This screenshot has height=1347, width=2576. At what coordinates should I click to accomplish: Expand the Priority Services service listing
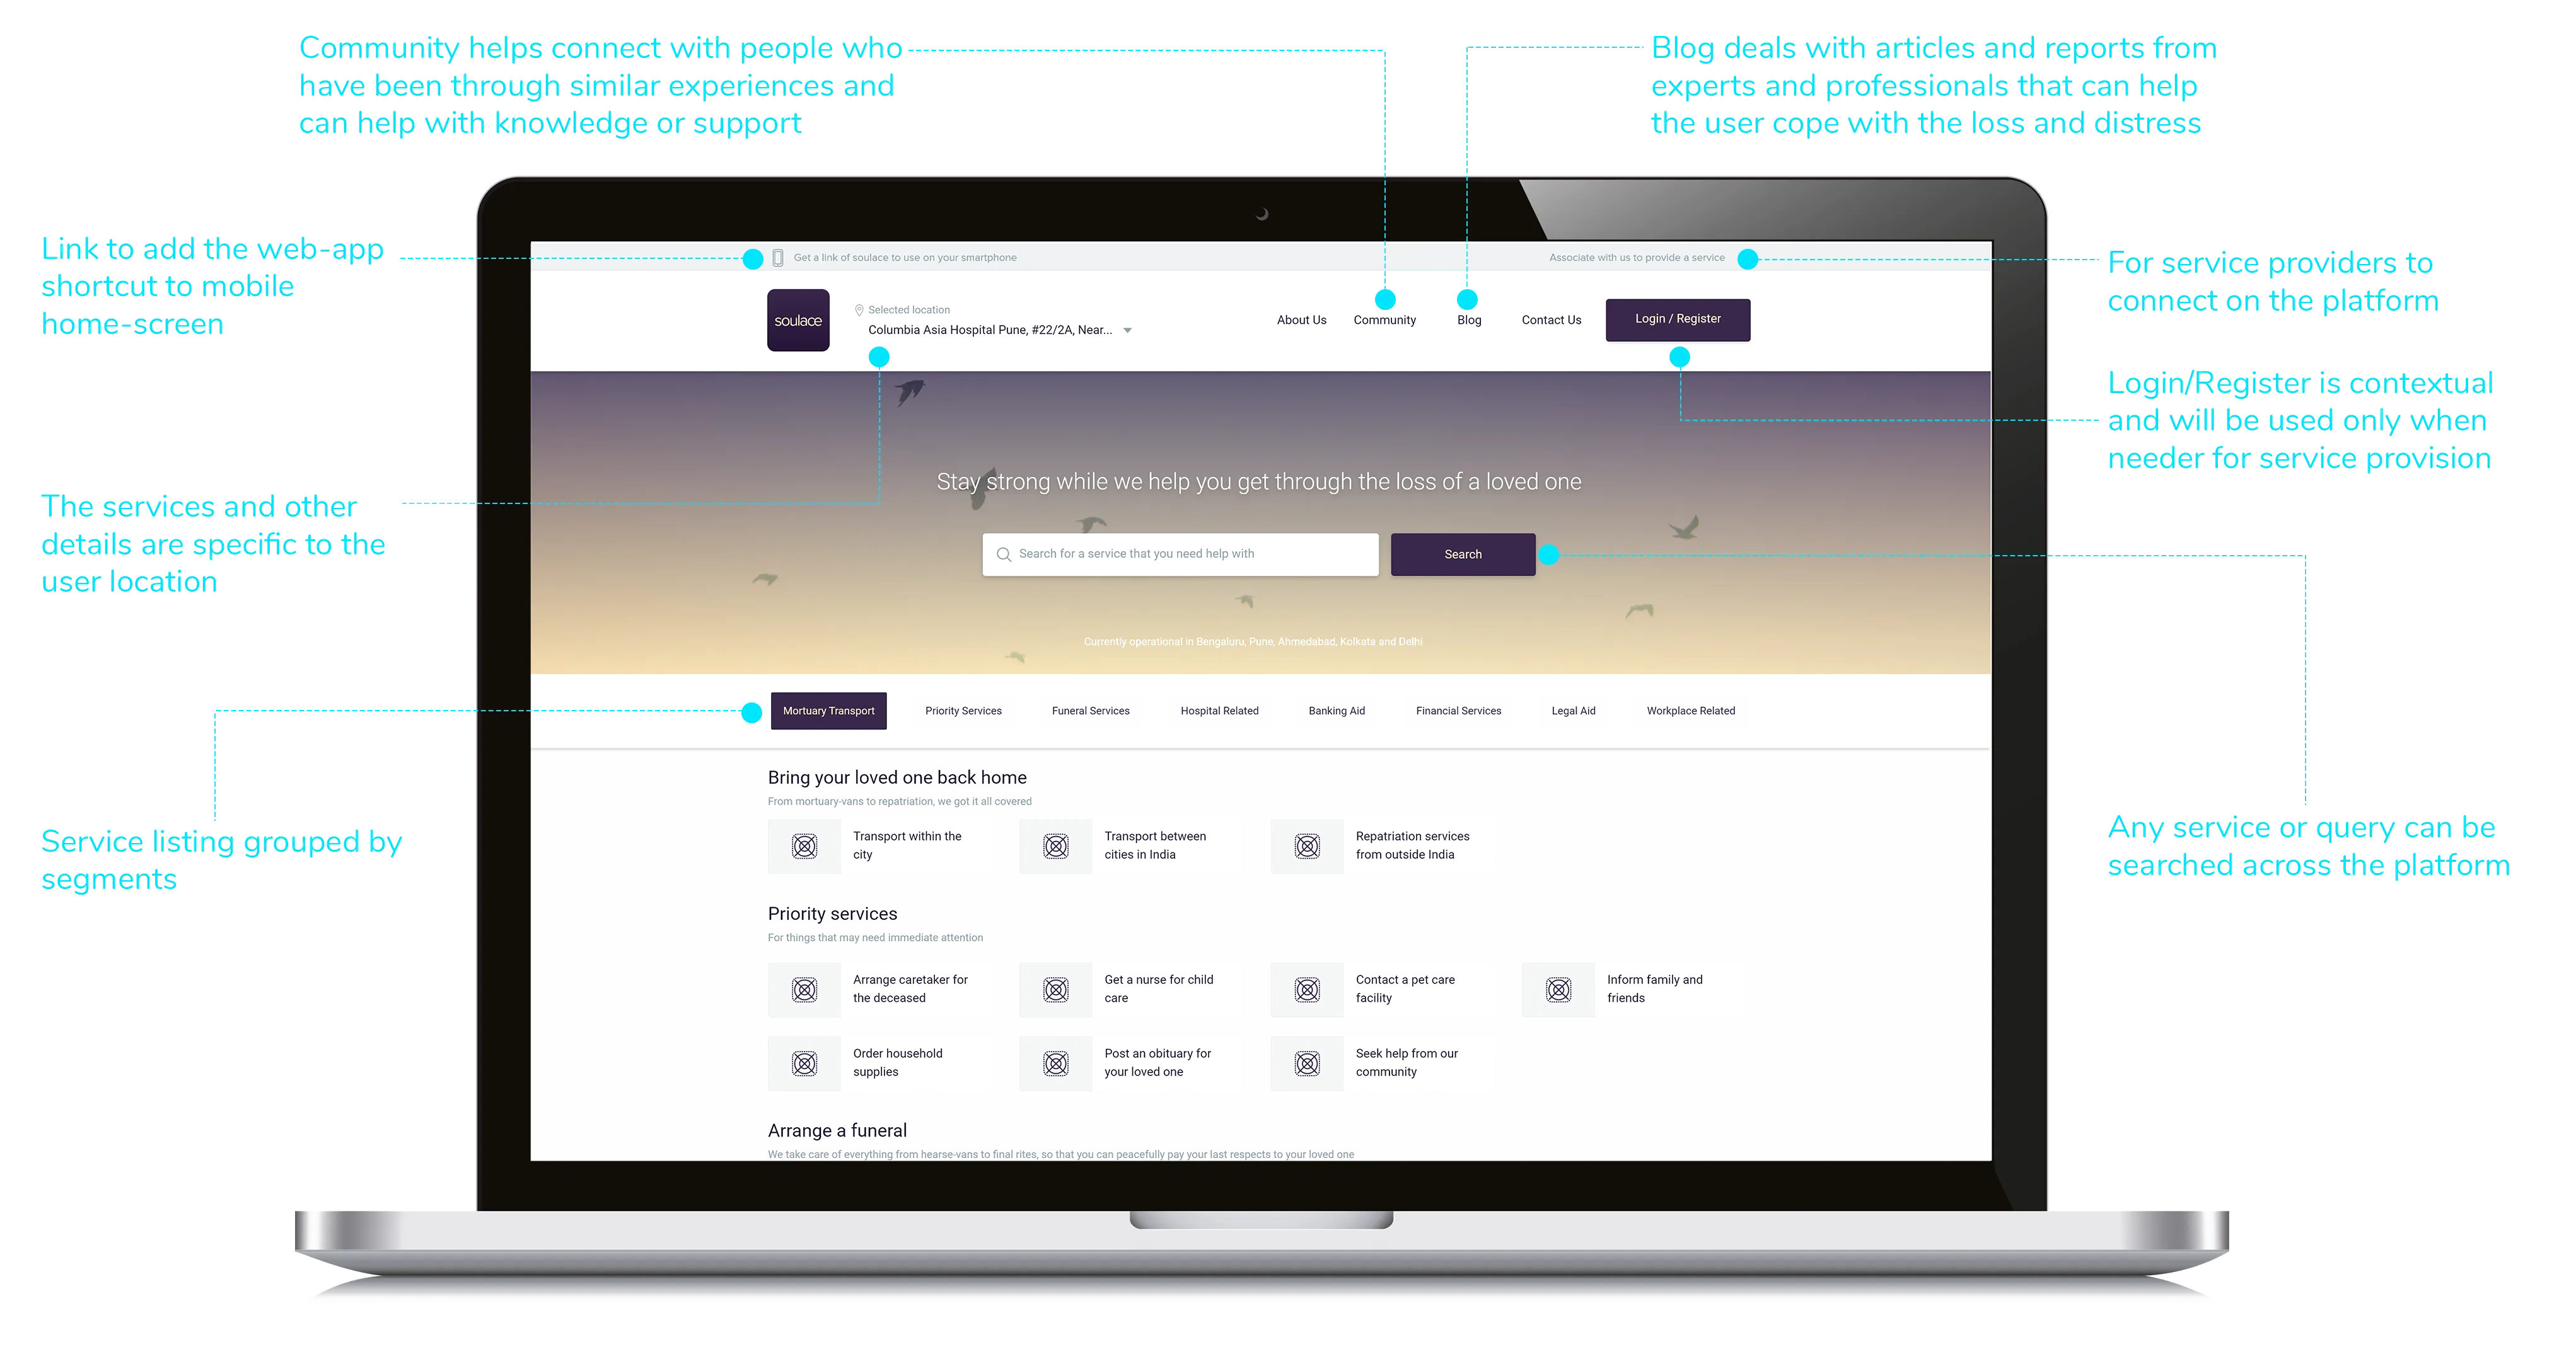[966, 710]
